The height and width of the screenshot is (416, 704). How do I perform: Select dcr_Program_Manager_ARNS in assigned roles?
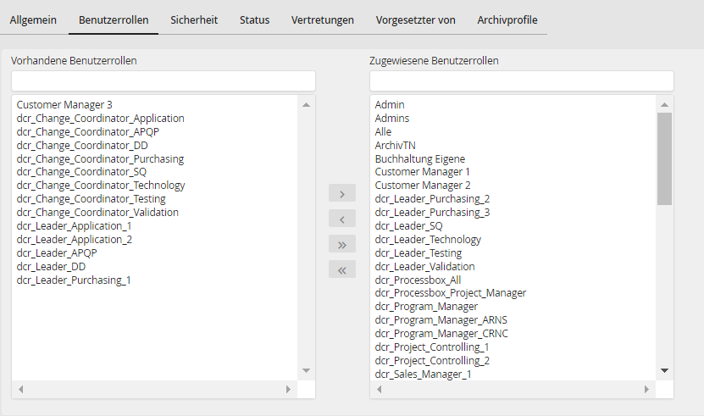tap(441, 320)
